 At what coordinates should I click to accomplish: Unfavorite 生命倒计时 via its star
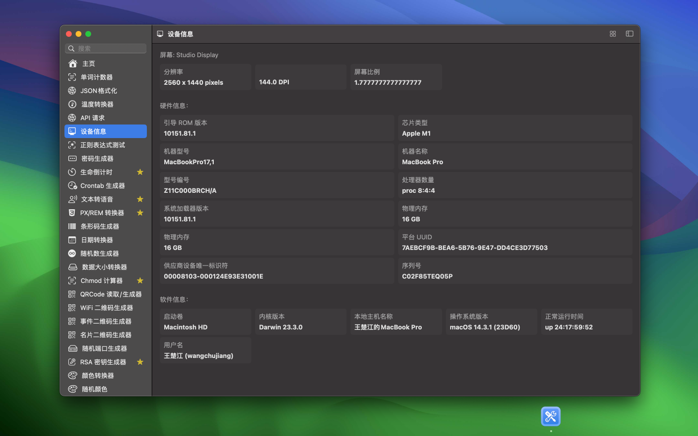pyautogui.click(x=140, y=172)
